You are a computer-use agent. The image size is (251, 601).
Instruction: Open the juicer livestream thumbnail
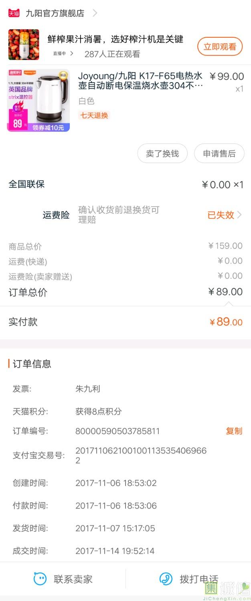pos(24,44)
